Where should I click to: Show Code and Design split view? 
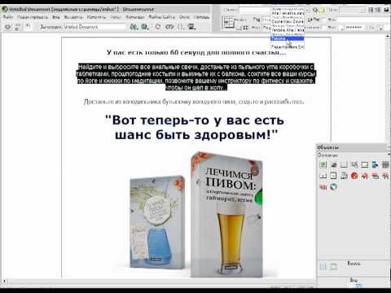18,27
